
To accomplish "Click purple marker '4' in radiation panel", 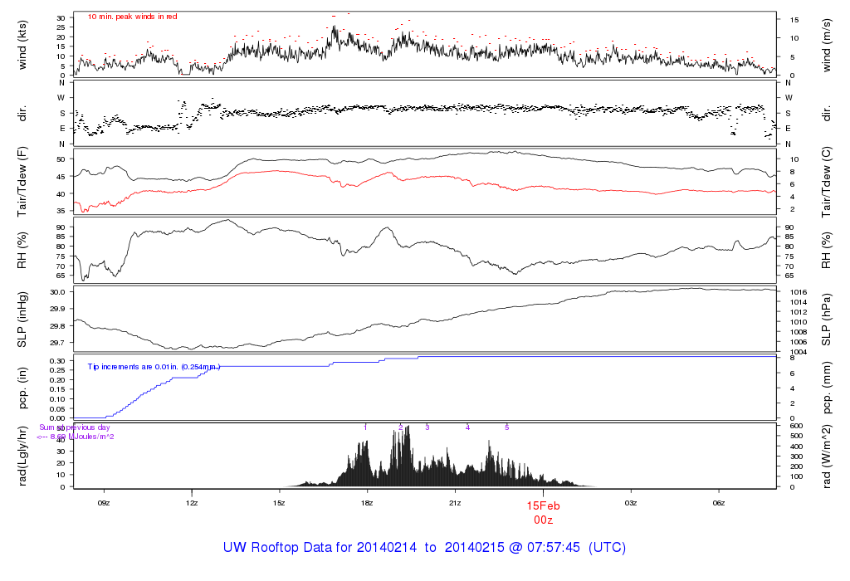I will click(468, 427).
